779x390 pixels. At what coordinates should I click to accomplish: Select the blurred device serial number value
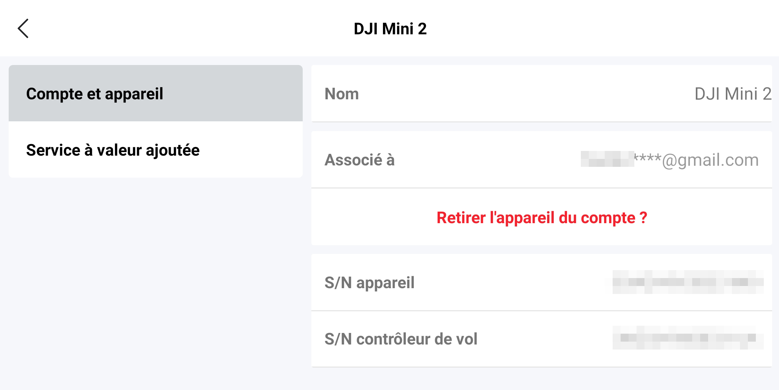(x=688, y=282)
